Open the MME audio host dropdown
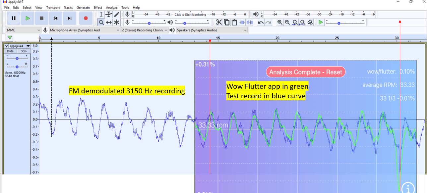The width and height of the screenshot is (427, 193). (x=23, y=30)
